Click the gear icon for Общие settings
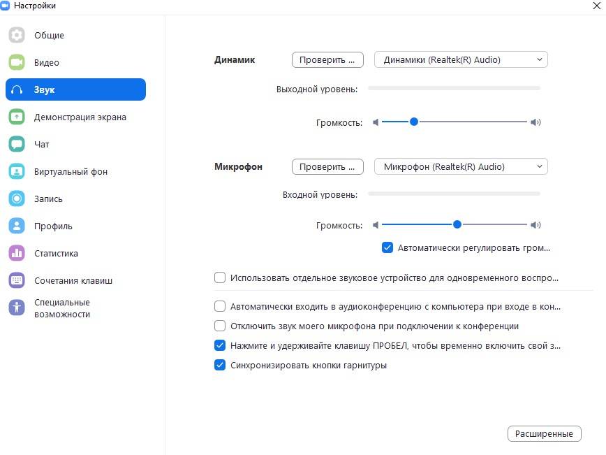606x455 pixels. coord(17,35)
